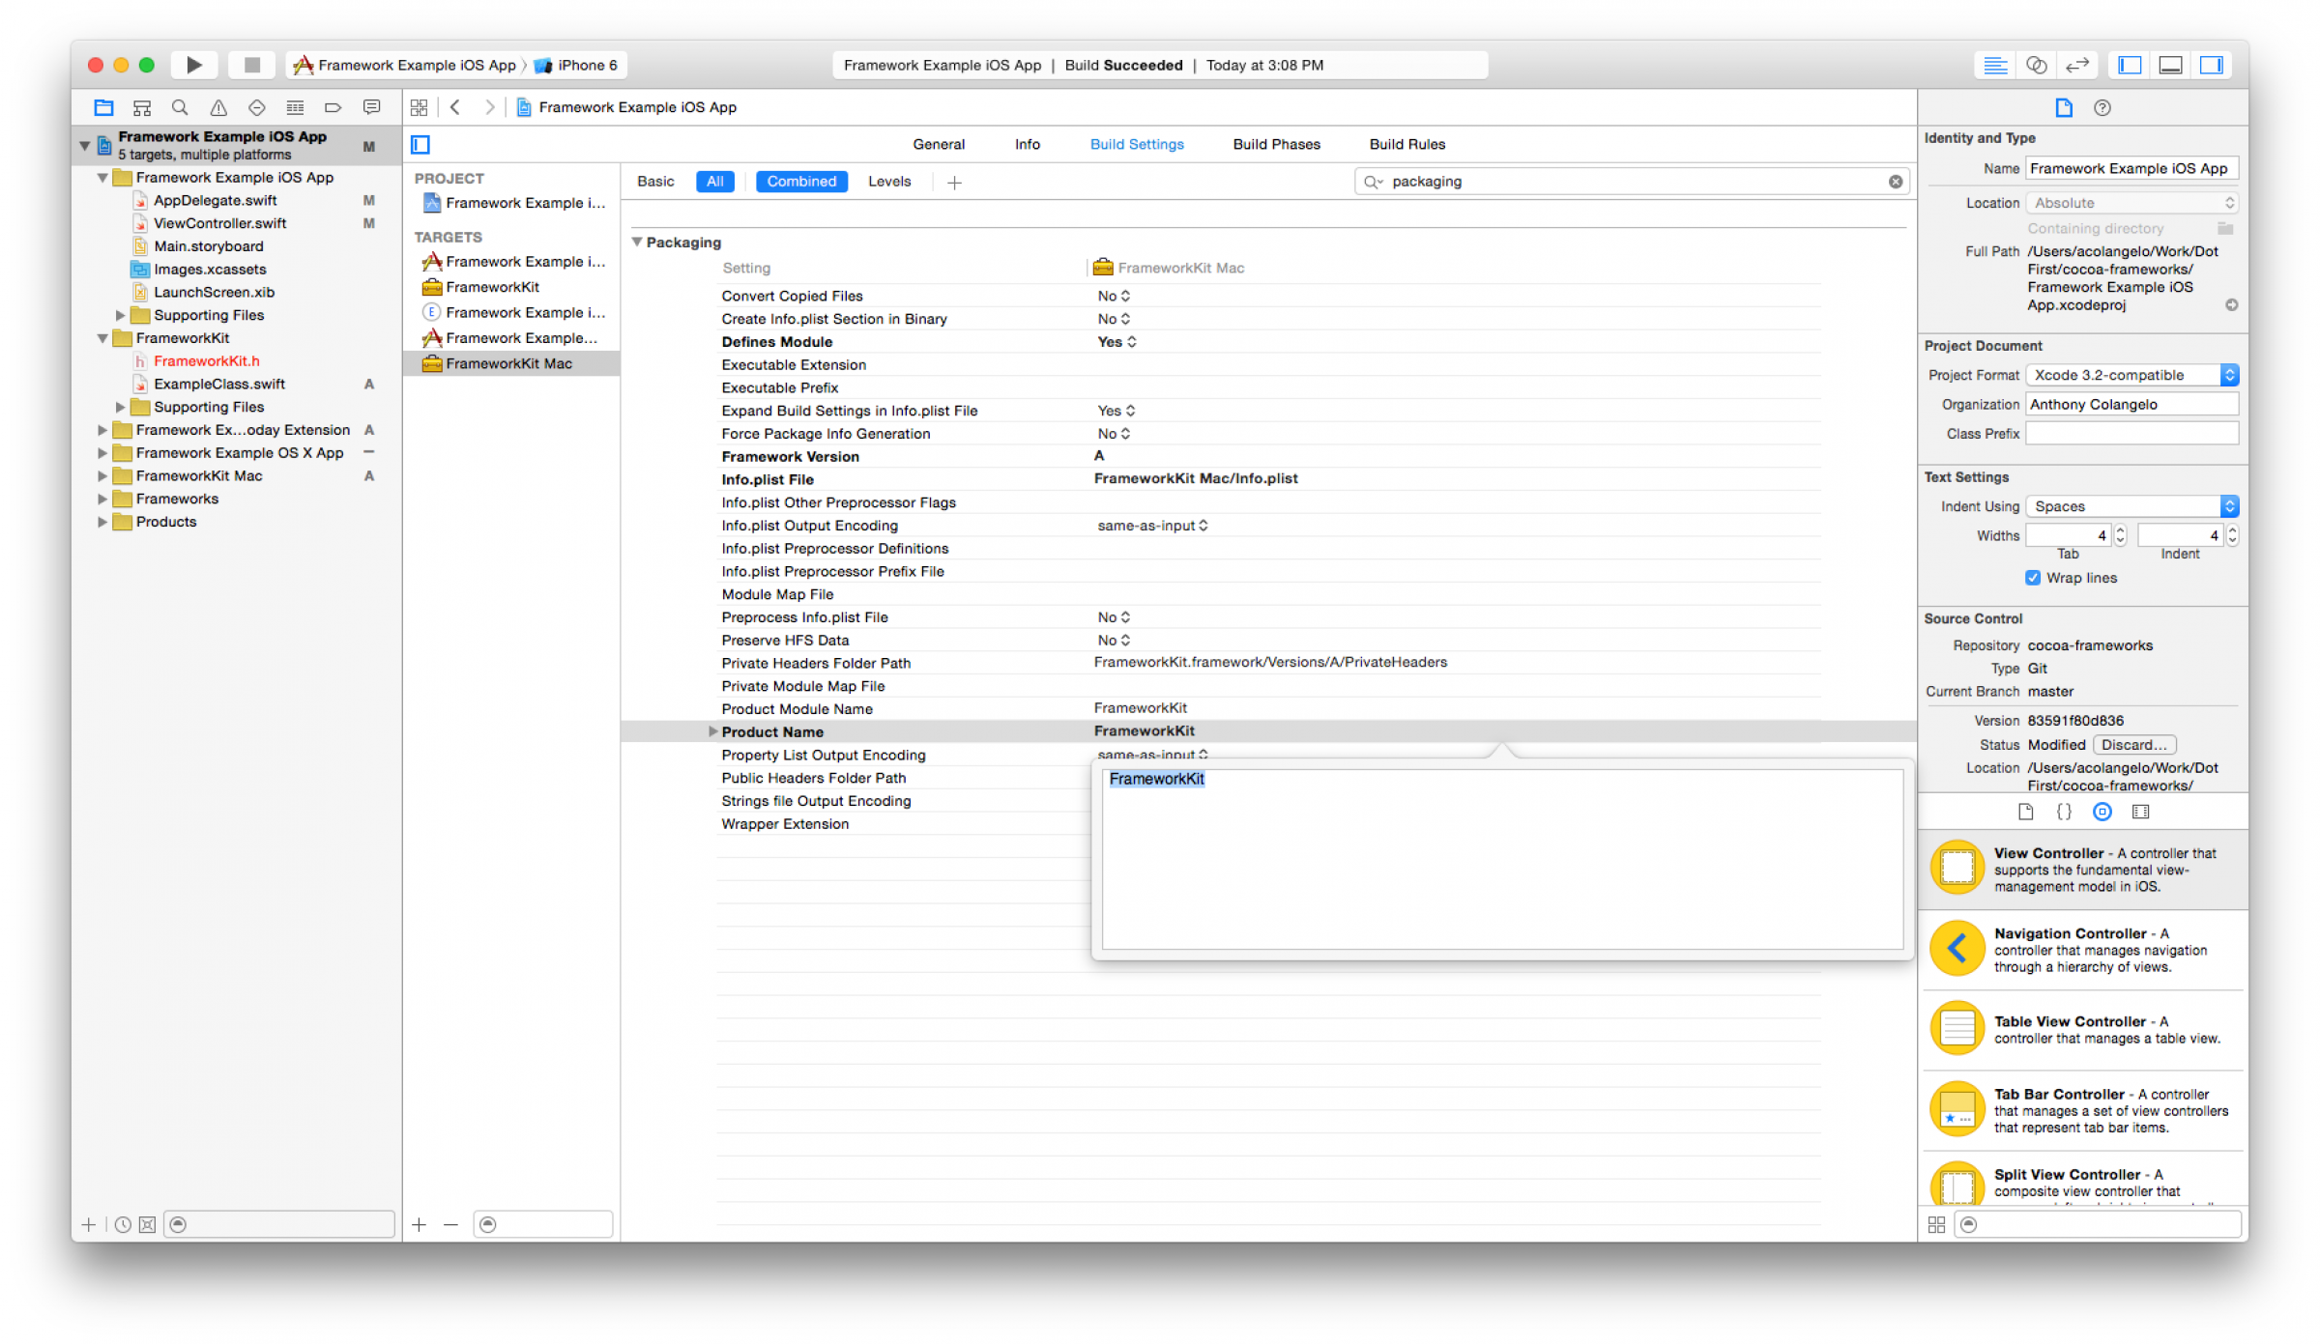Screen dimensions: 2320x1344
Task: Clear the packaging search field
Action: coord(1896,182)
